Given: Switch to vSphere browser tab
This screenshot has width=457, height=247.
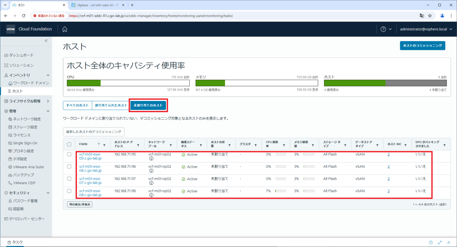Looking at the screenshot, I should (x=97, y=5).
